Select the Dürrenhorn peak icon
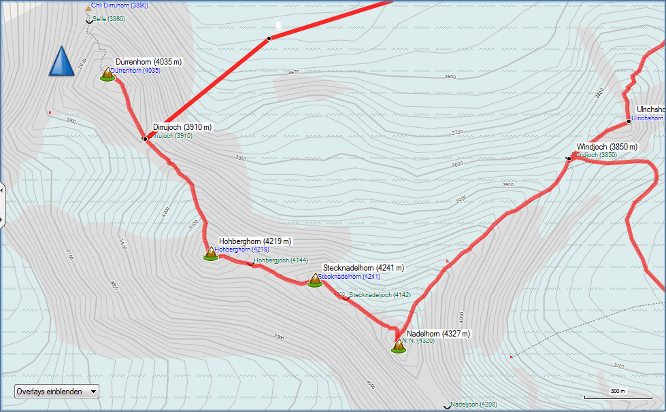The width and height of the screenshot is (666, 412). pyautogui.click(x=107, y=74)
